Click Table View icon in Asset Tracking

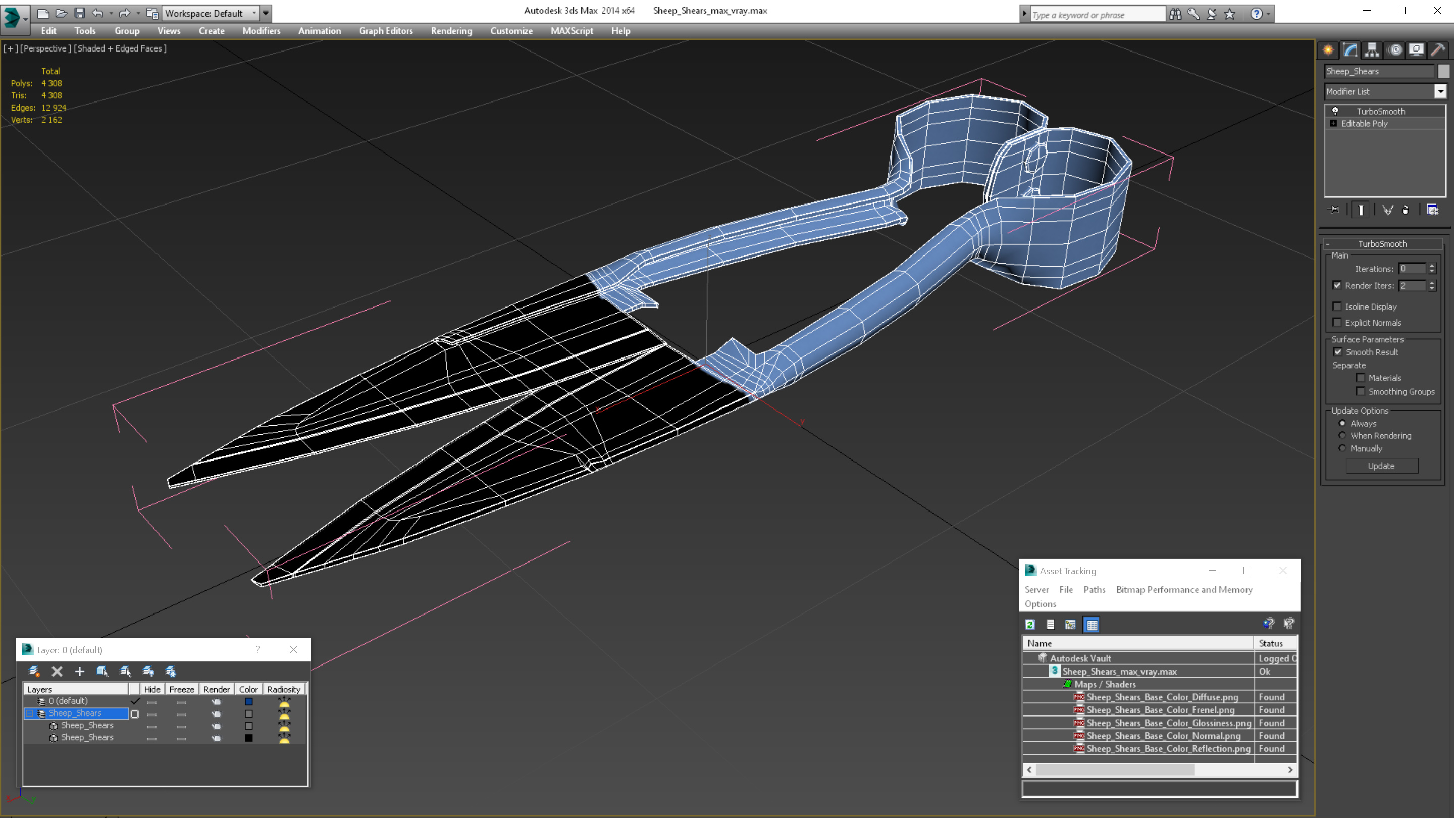click(1092, 625)
